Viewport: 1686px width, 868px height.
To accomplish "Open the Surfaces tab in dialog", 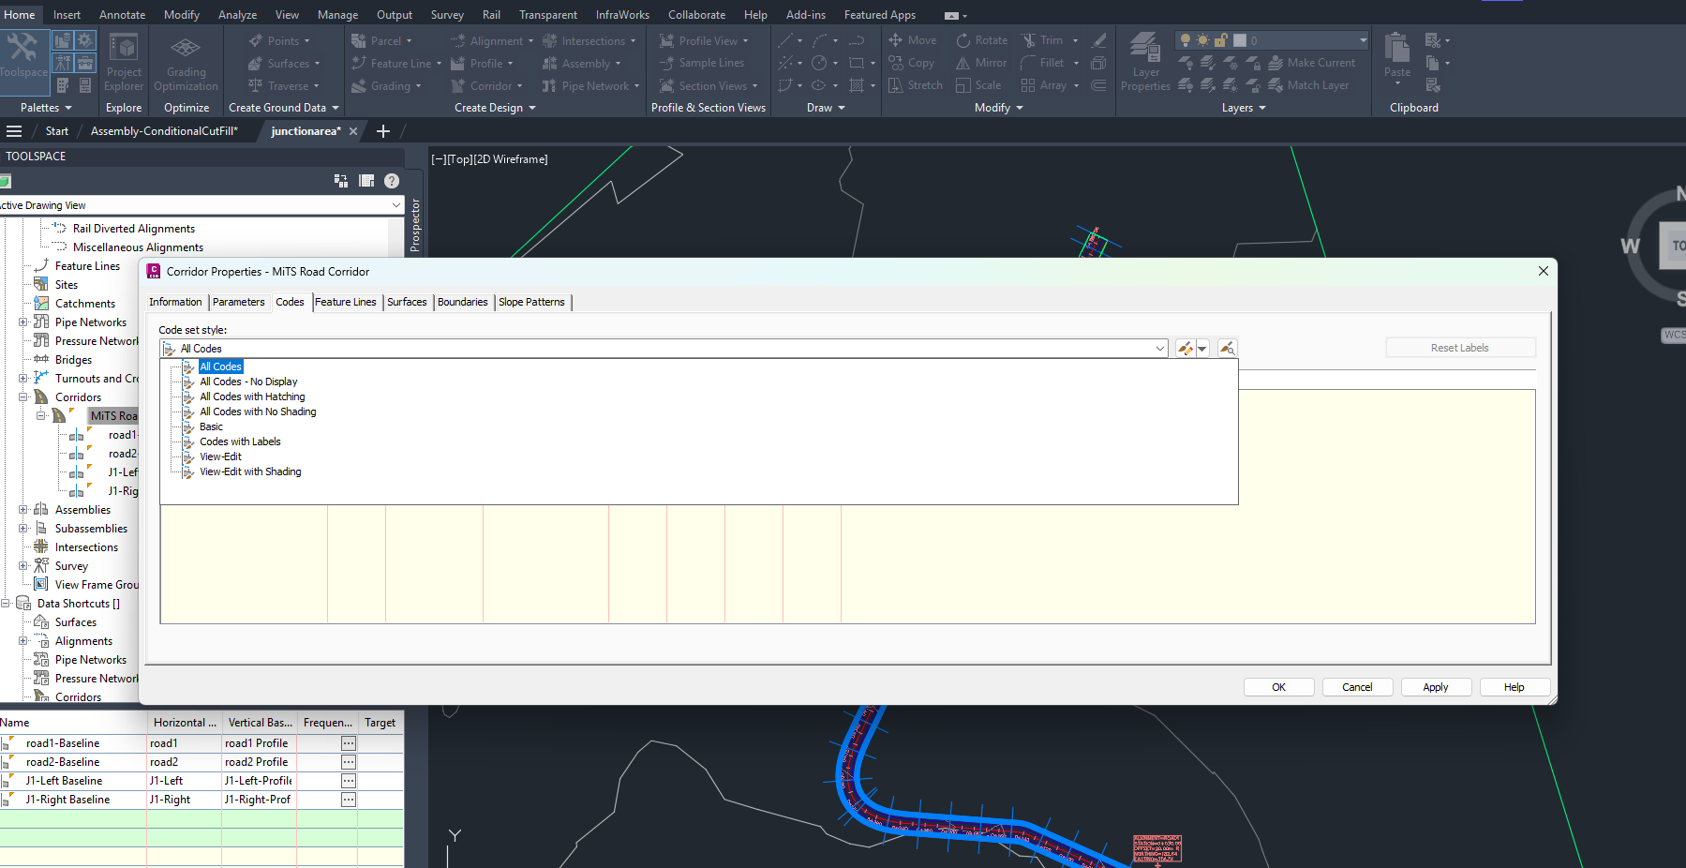I will pos(407,302).
